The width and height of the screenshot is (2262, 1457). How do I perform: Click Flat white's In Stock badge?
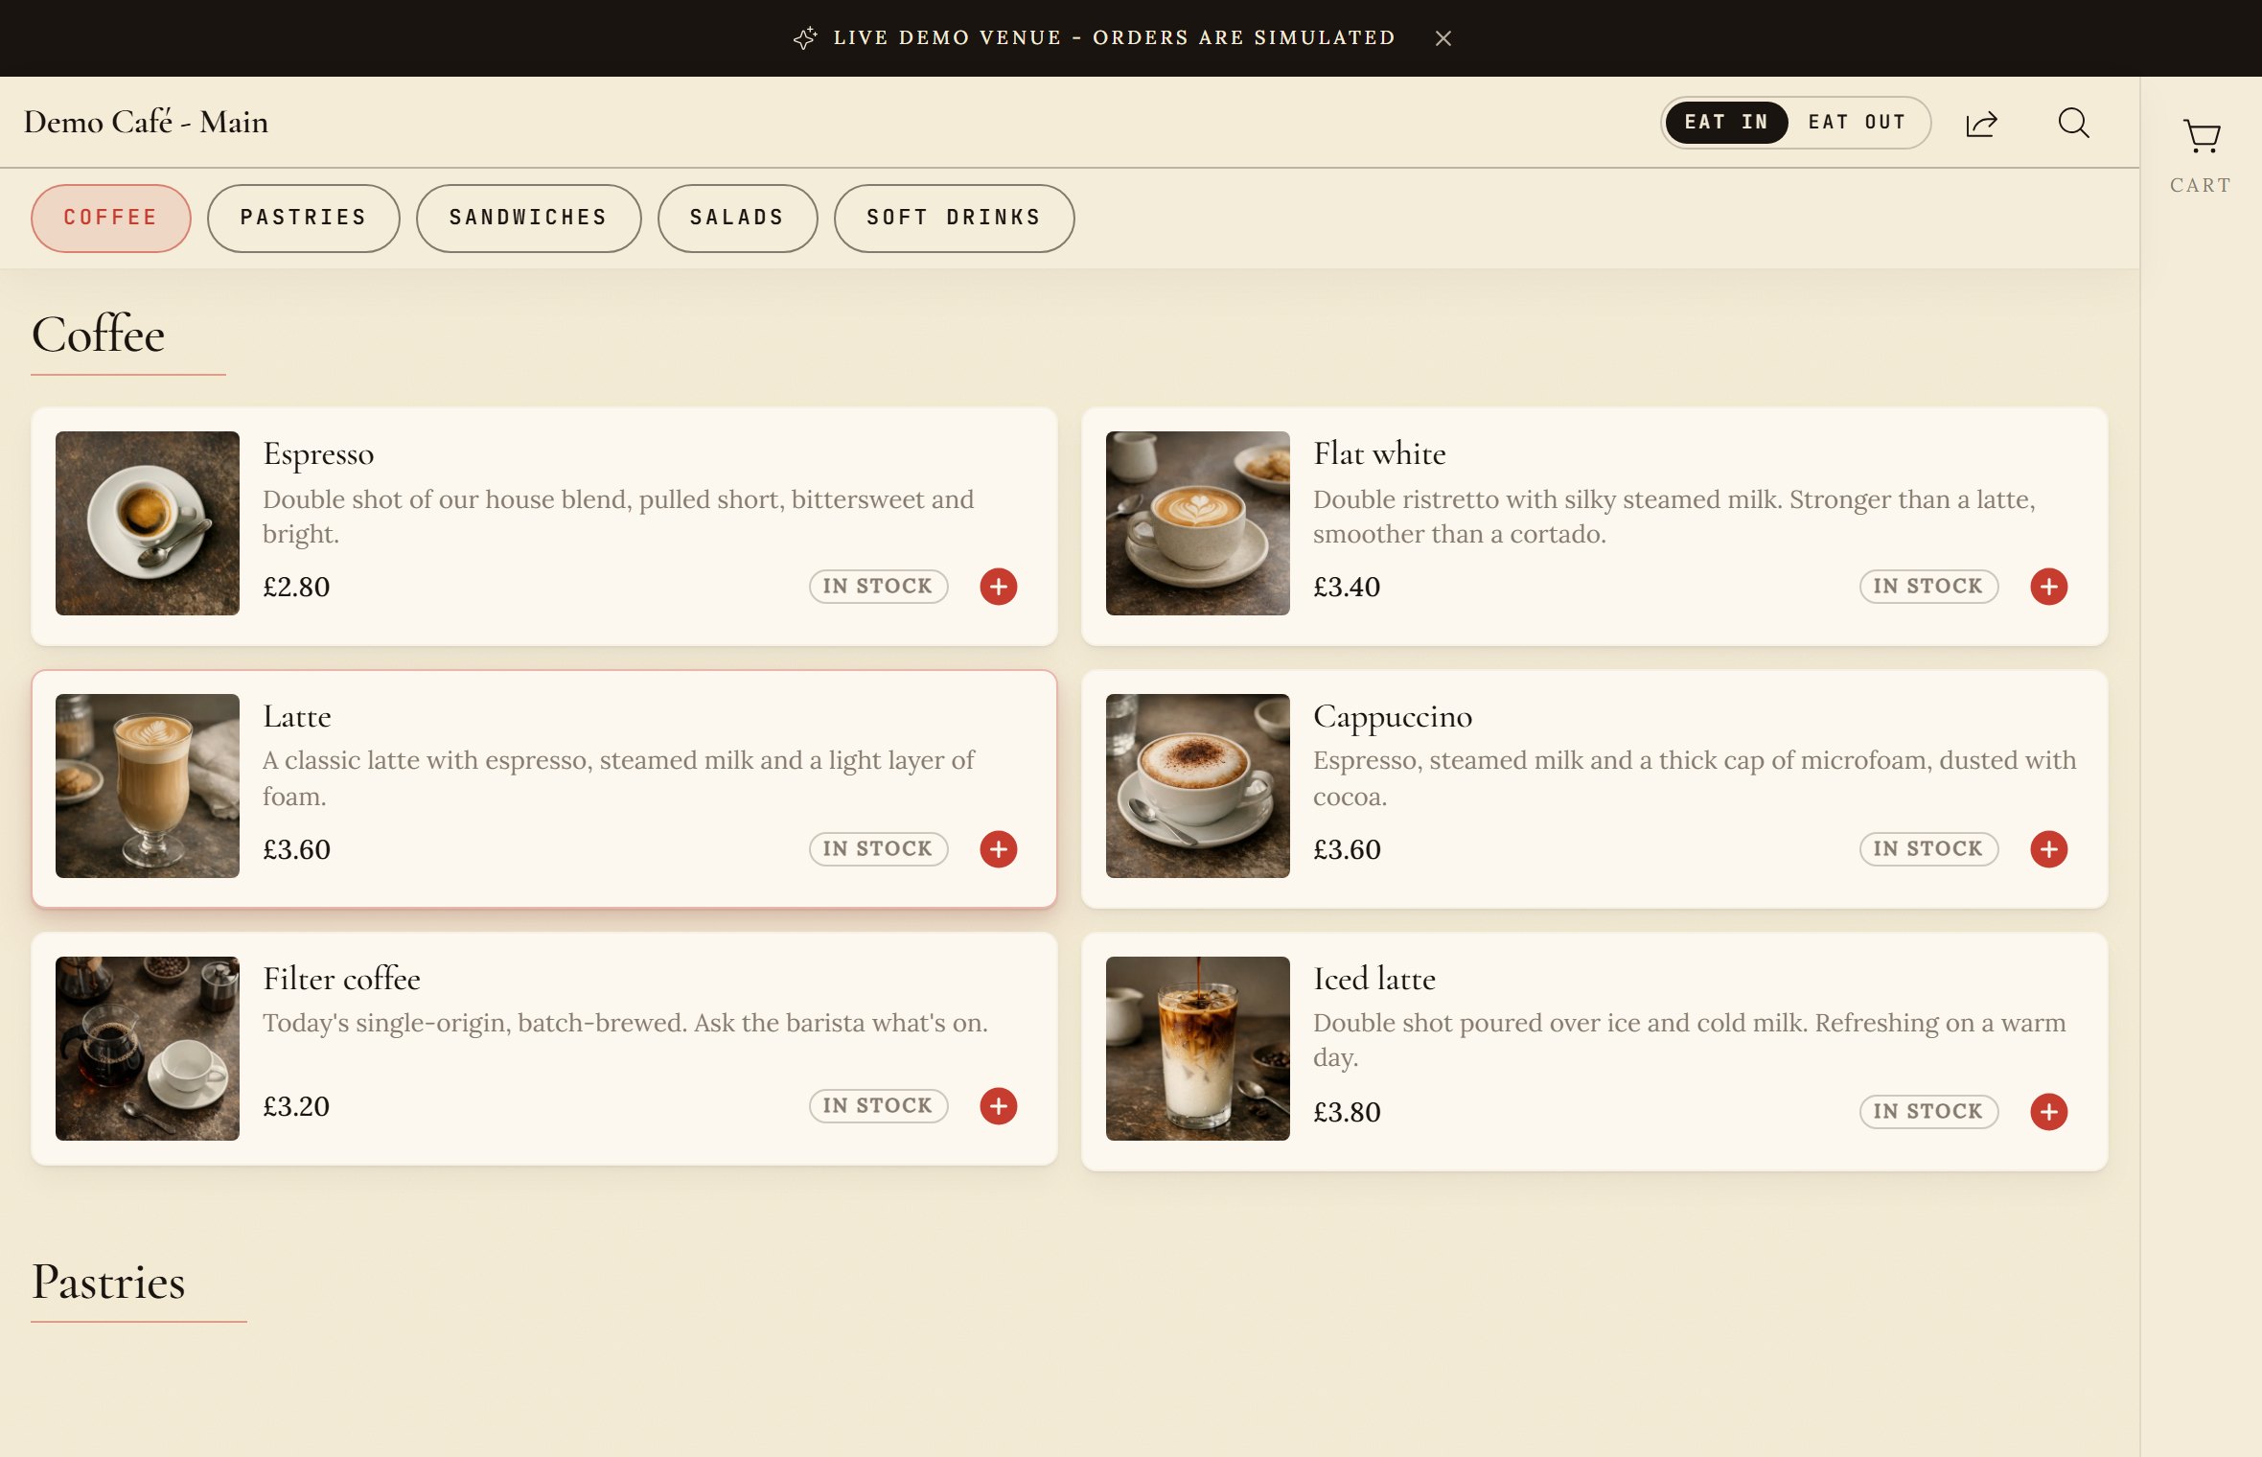click(x=1928, y=586)
